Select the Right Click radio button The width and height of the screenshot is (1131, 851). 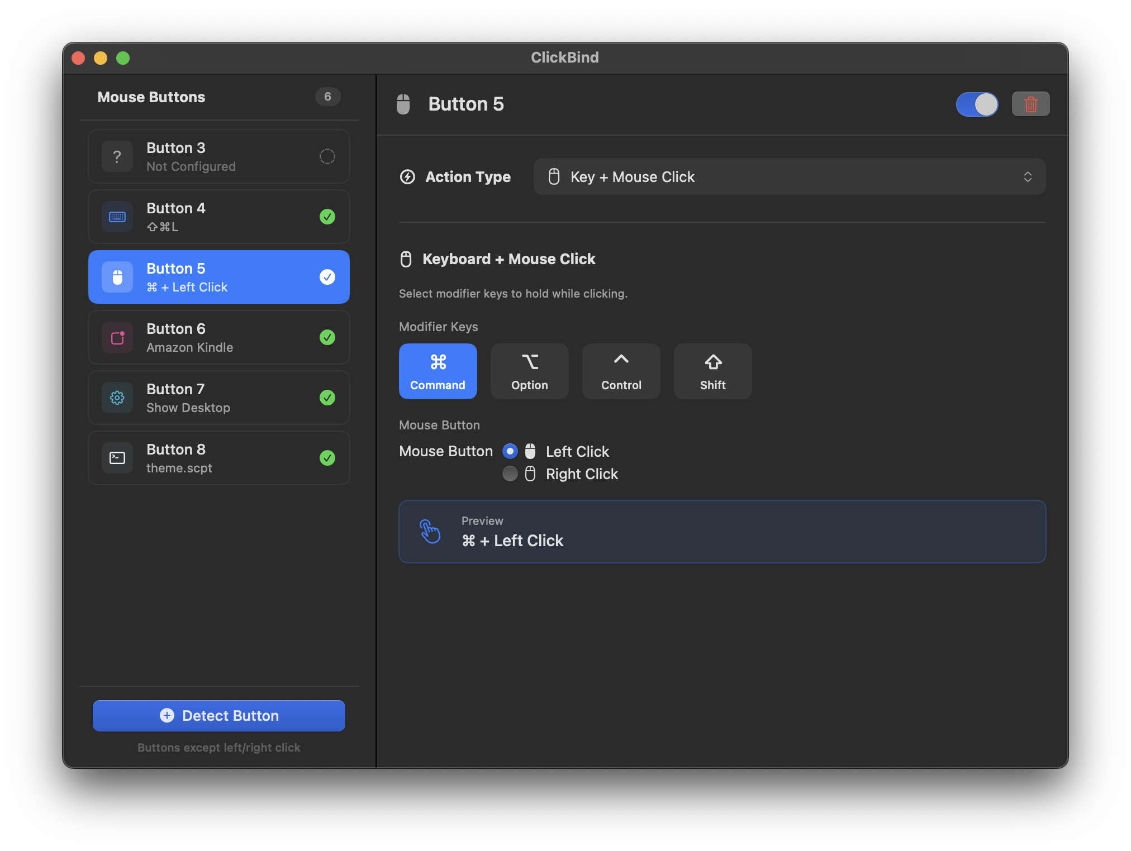510,474
